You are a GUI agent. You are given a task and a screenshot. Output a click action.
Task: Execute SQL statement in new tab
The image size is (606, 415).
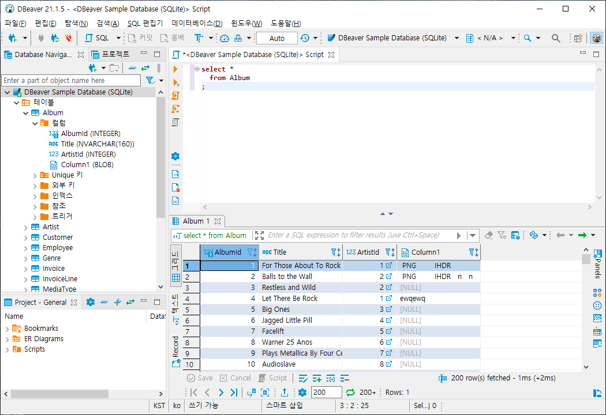pos(176,82)
